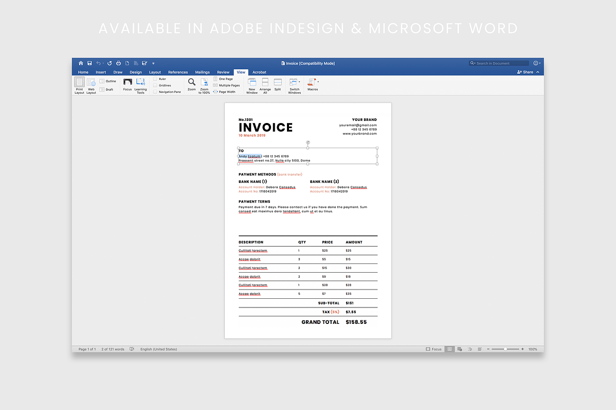Open the Review tab

coord(223,72)
